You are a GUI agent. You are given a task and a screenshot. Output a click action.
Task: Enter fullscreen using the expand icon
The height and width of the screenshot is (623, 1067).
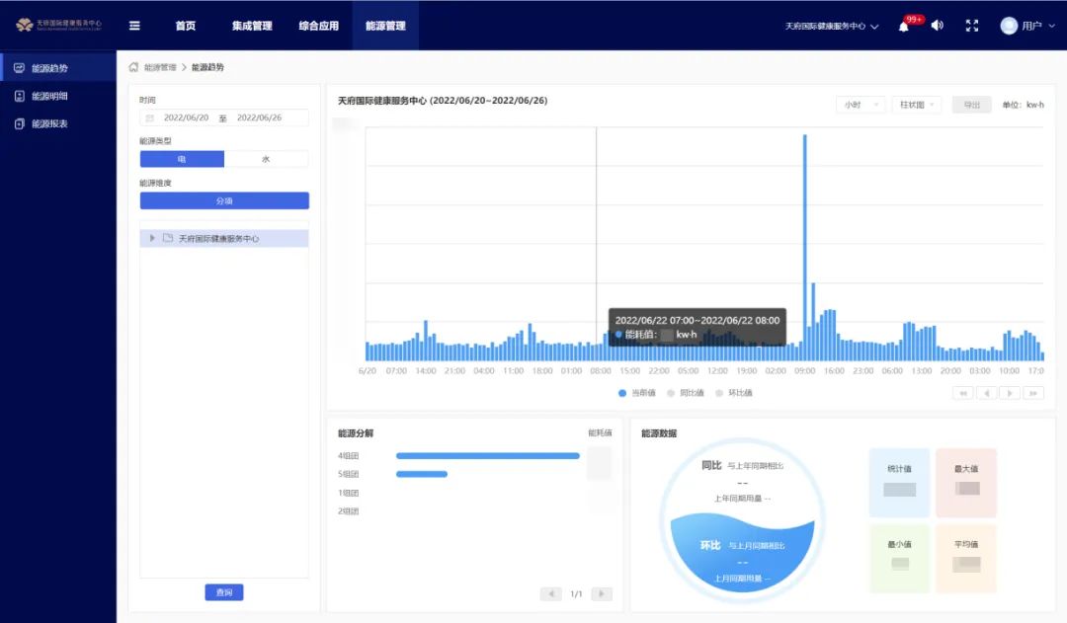pos(972,26)
